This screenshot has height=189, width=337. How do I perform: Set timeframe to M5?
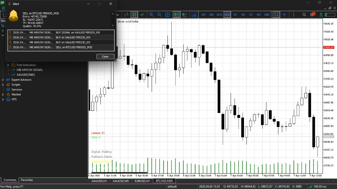[x=211, y=15]
